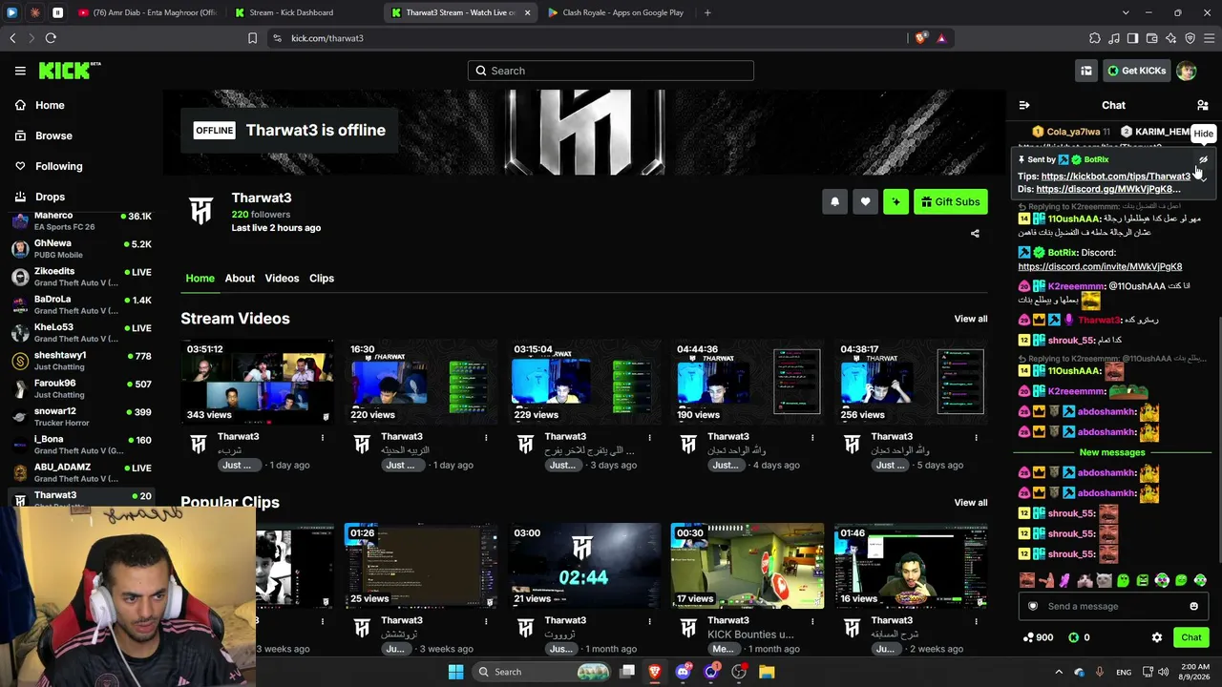Open options menu for the 343 views video
The height and width of the screenshot is (687, 1222).
point(323,437)
